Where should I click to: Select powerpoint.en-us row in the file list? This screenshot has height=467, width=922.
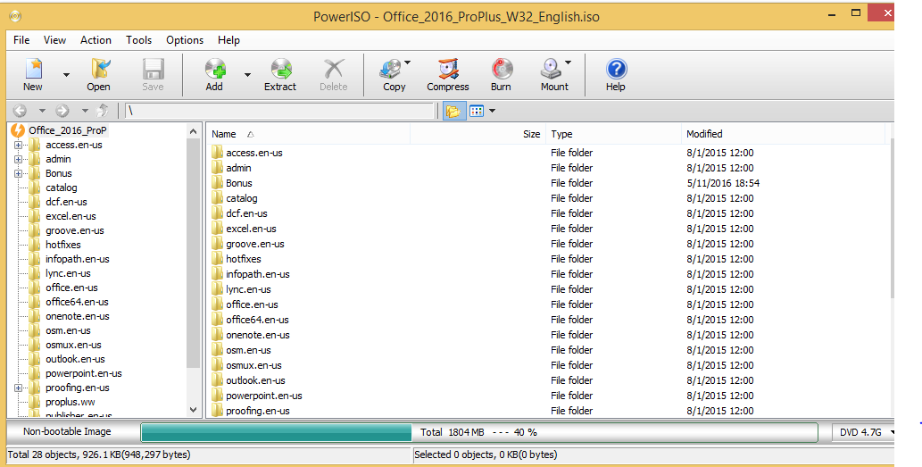547,396
